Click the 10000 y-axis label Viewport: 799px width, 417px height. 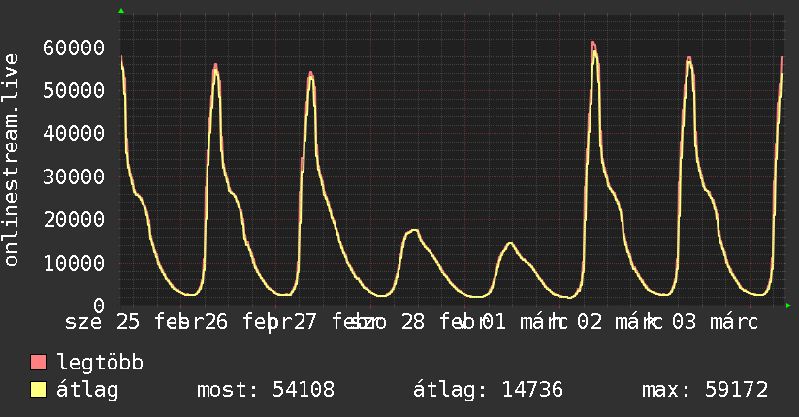tap(74, 263)
